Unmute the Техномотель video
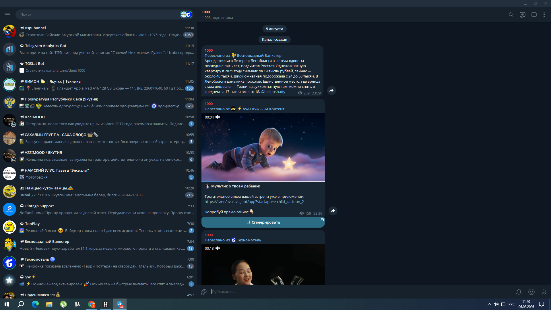Screen dimensions: 551x310 click(218, 248)
